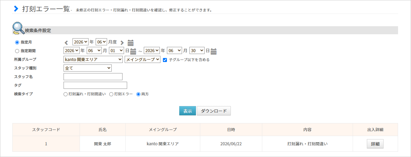Select the 指定月 radio button
The width and height of the screenshot is (411, 157).
17,43
